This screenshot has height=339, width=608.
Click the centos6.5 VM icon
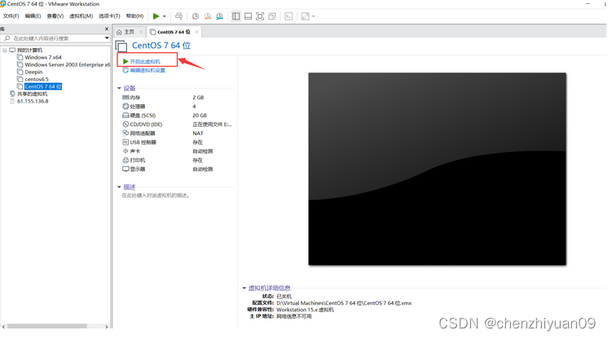[20, 80]
